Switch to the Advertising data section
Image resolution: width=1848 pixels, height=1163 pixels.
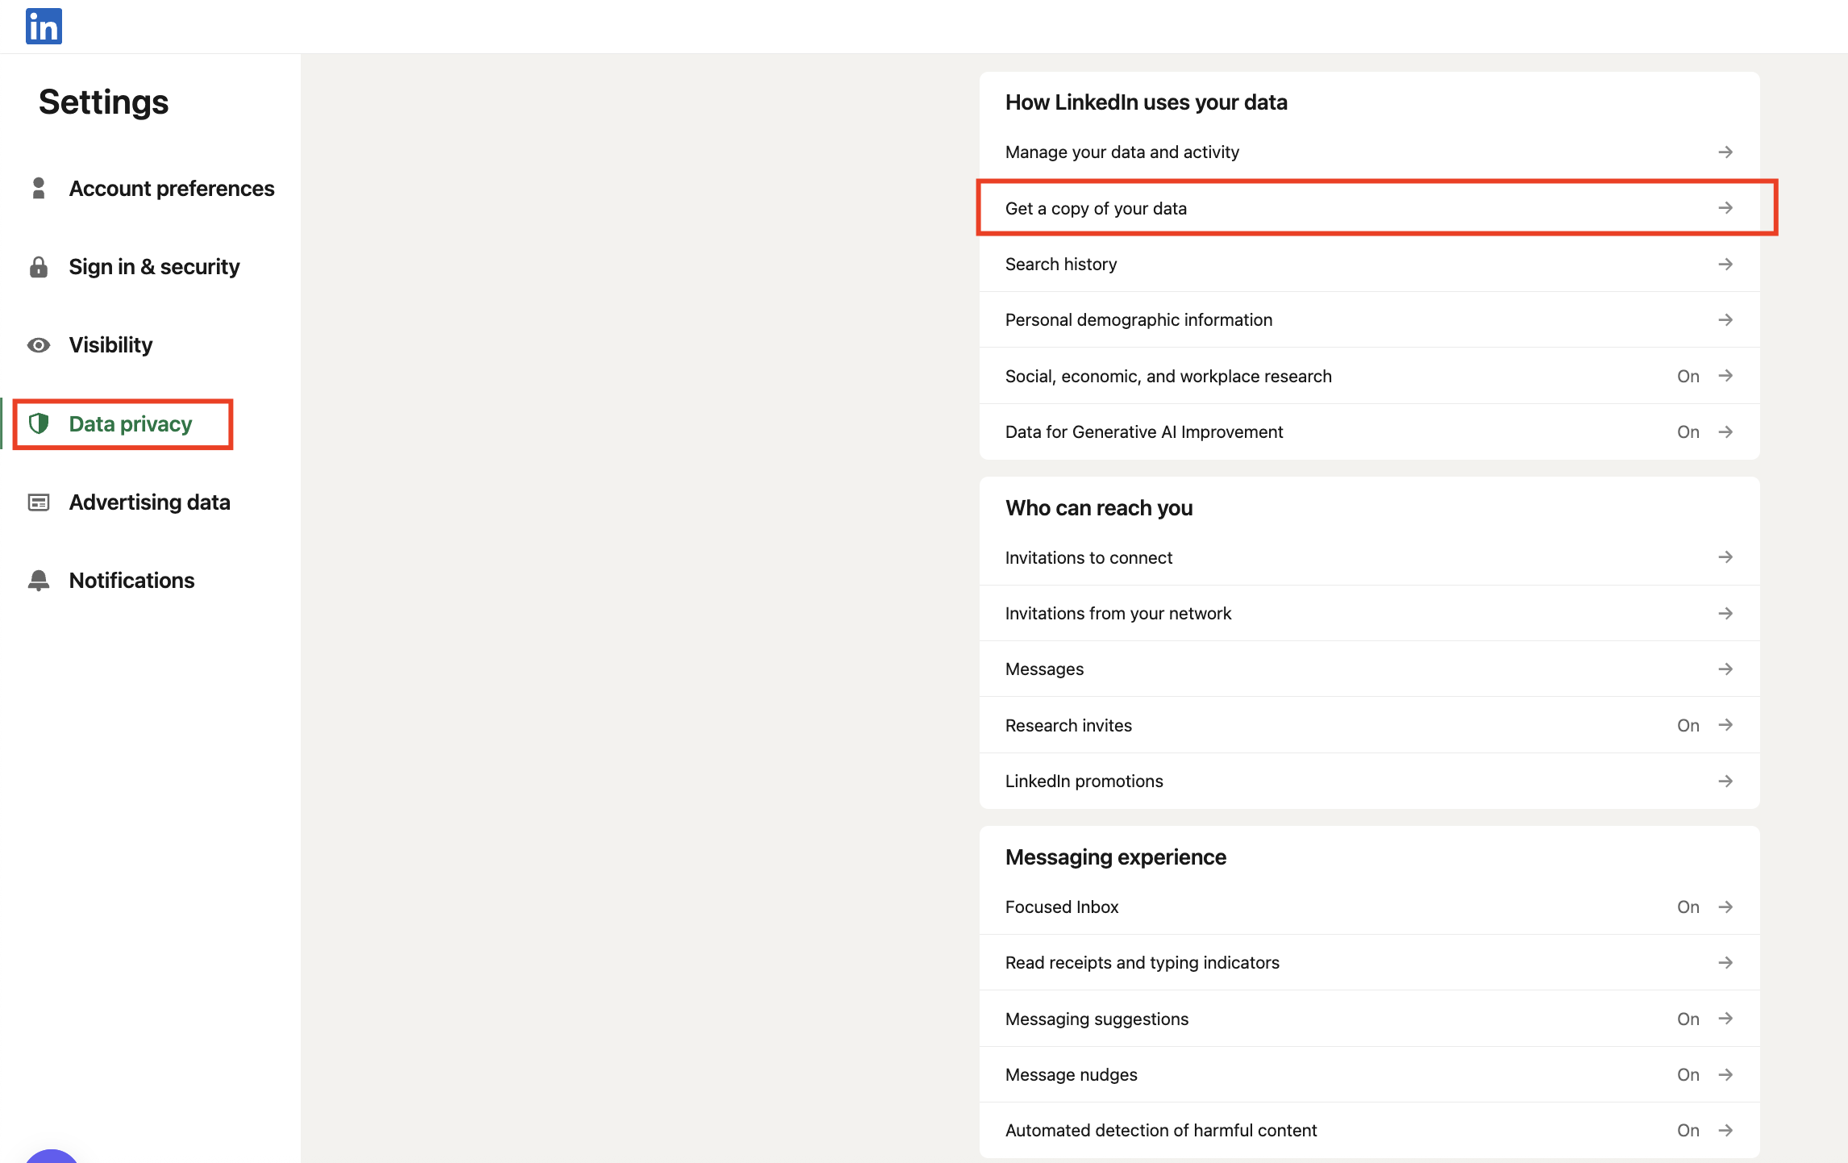[149, 502]
